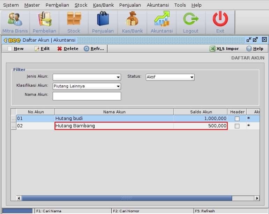Click the red Exit power icon
Viewport: 269px width, 214px height.
(x=220, y=22)
